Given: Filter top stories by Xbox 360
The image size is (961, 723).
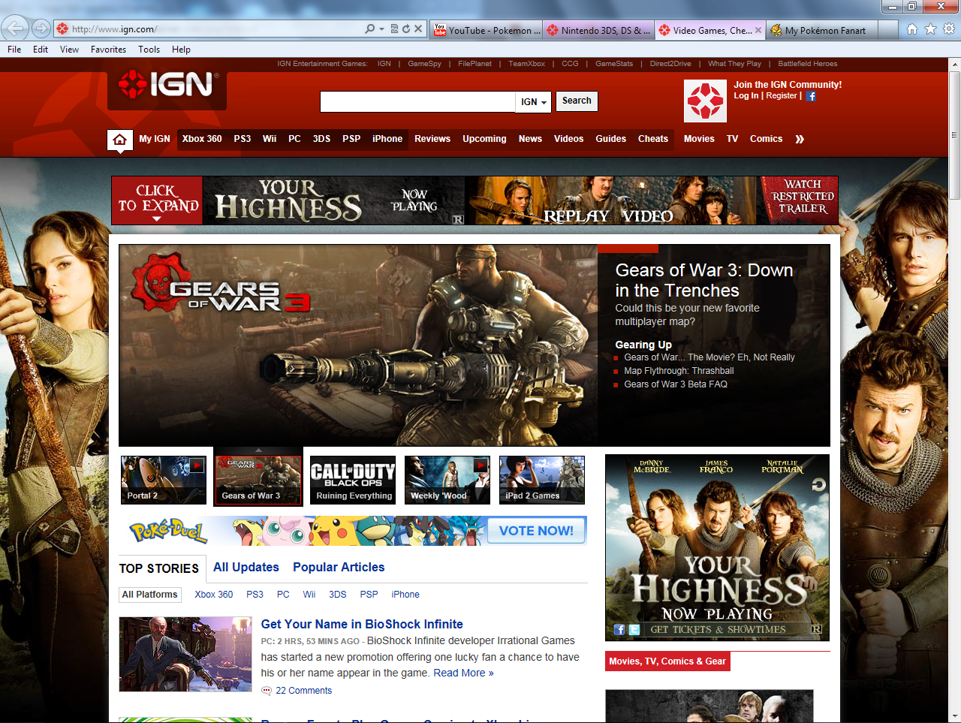Looking at the screenshot, I should (x=214, y=595).
